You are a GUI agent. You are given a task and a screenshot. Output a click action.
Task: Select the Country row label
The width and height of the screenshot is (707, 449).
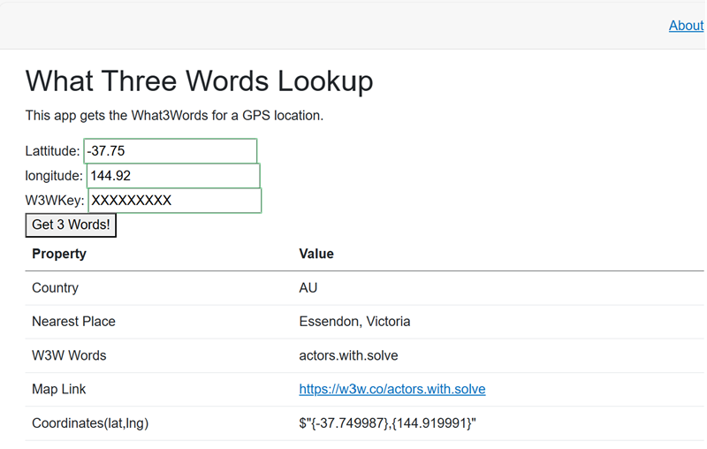pyautogui.click(x=55, y=288)
